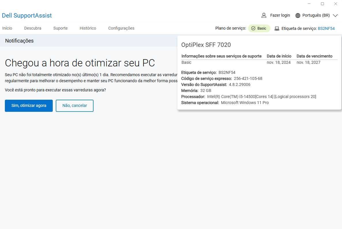342x229 pixels.
Task: Open the Descubra tab
Action: pos(33,28)
